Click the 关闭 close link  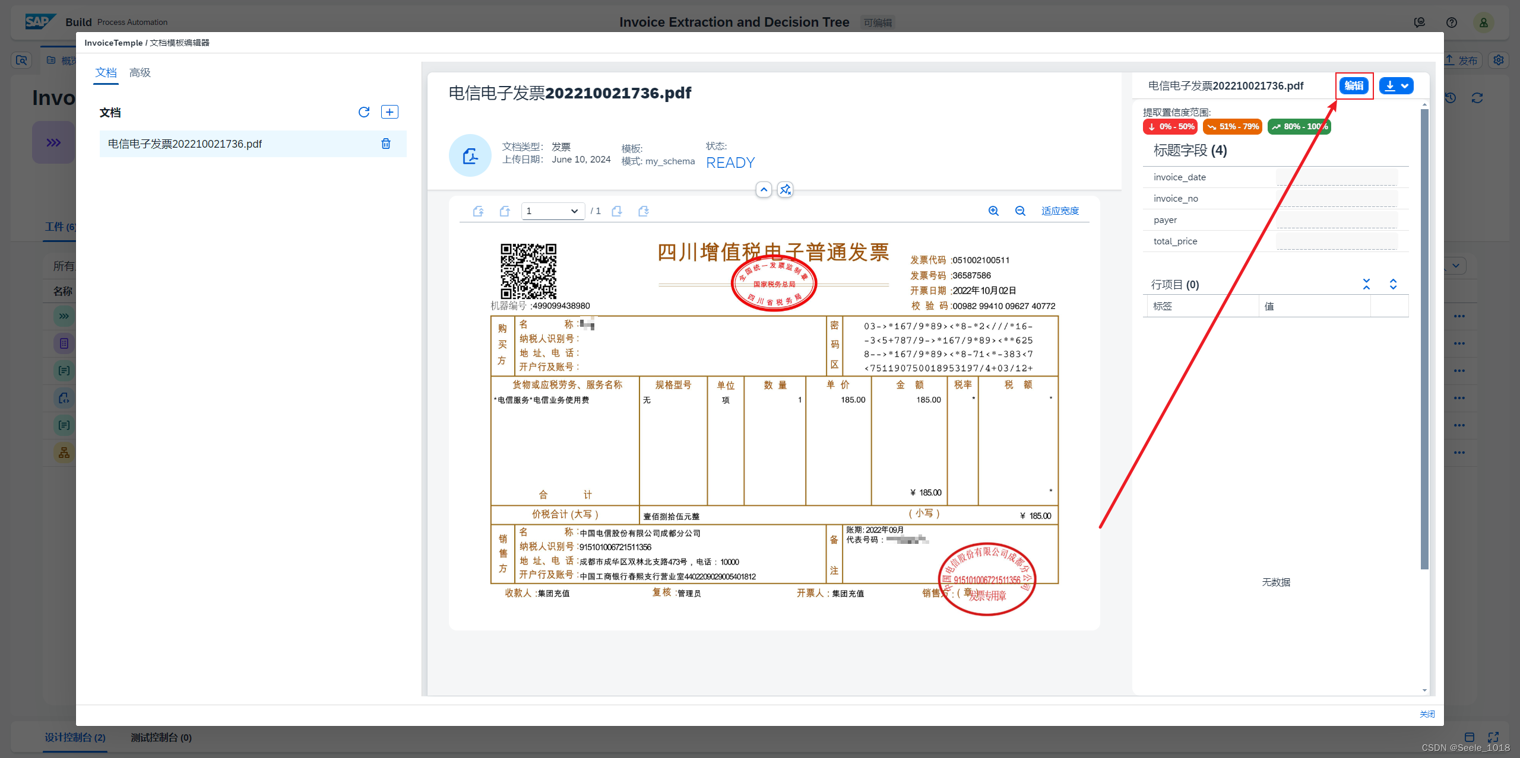click(1427, 714)
